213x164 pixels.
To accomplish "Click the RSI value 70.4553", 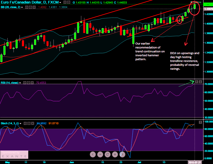I will click(x=41, y=83).
